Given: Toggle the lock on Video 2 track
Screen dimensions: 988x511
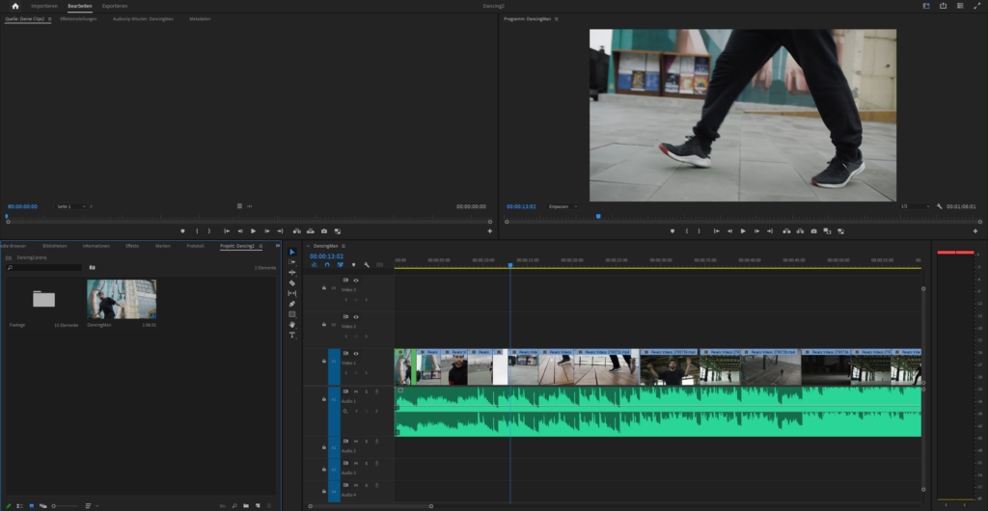Looking at the screenshot, I should (x=324, y=325).
